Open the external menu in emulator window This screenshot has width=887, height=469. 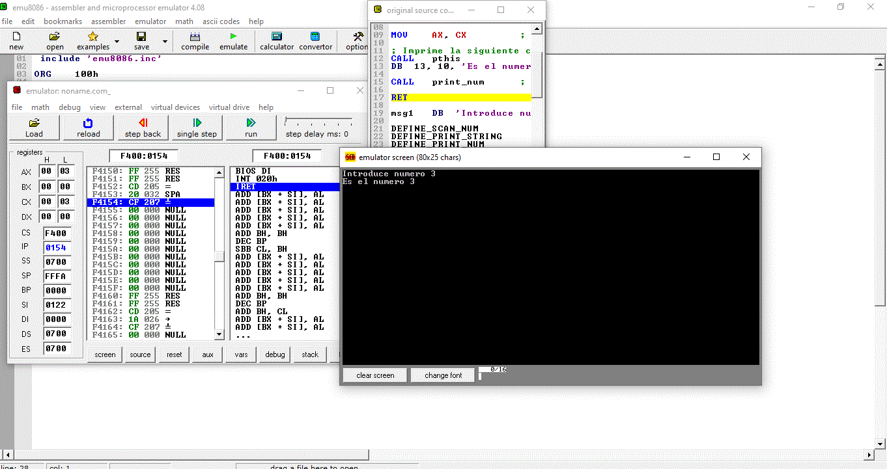[x=128, y=107]
